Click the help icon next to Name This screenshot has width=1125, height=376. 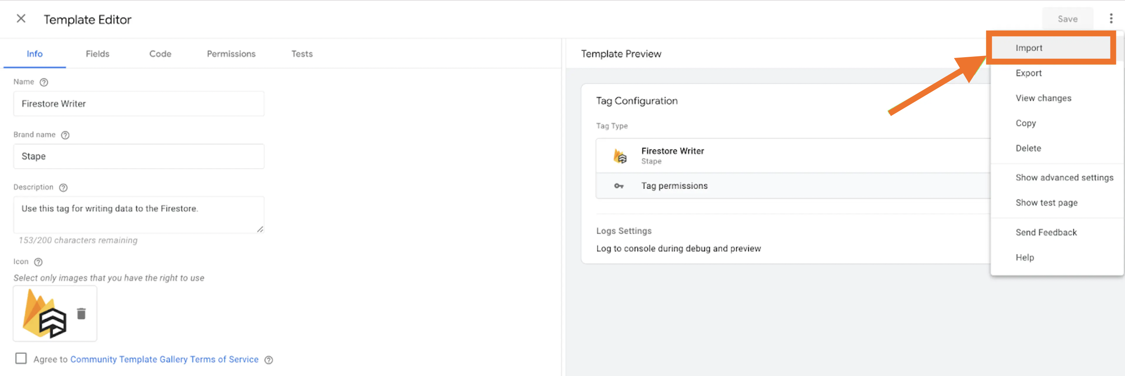[43, 82]
